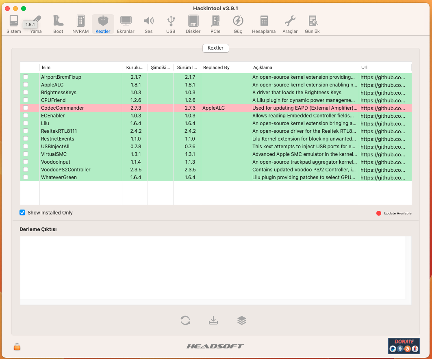This screenshot has width=432, height=359.
Task: Open the Hesaplama calculator section
Action: tap(264, 24)
